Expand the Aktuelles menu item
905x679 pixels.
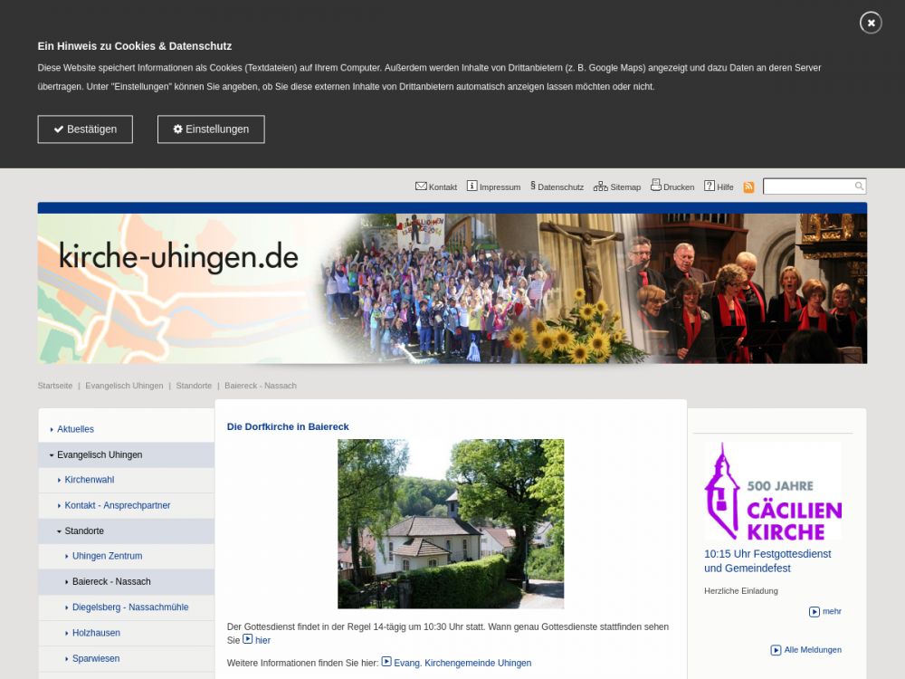point(75,429)
